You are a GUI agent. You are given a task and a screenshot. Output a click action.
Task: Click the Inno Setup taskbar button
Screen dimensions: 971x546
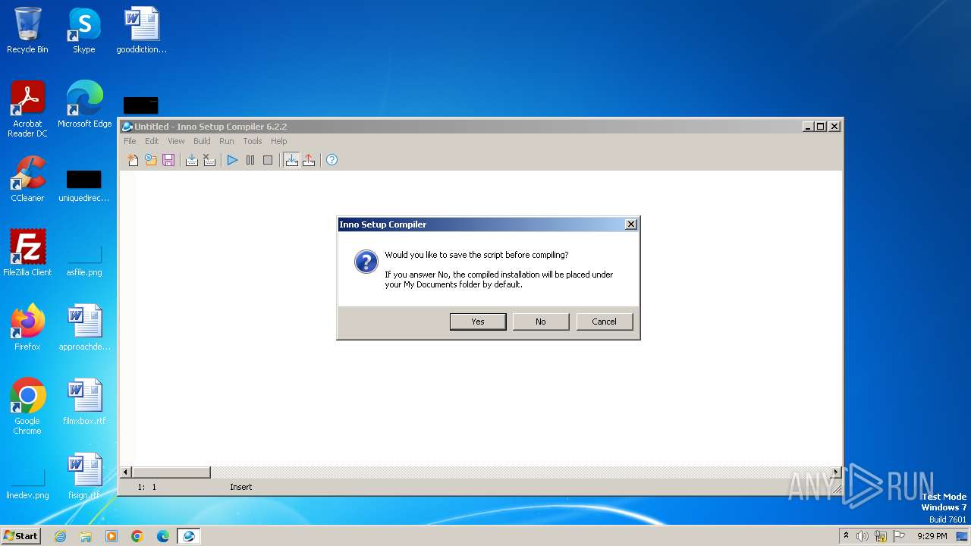coord(189,536)
